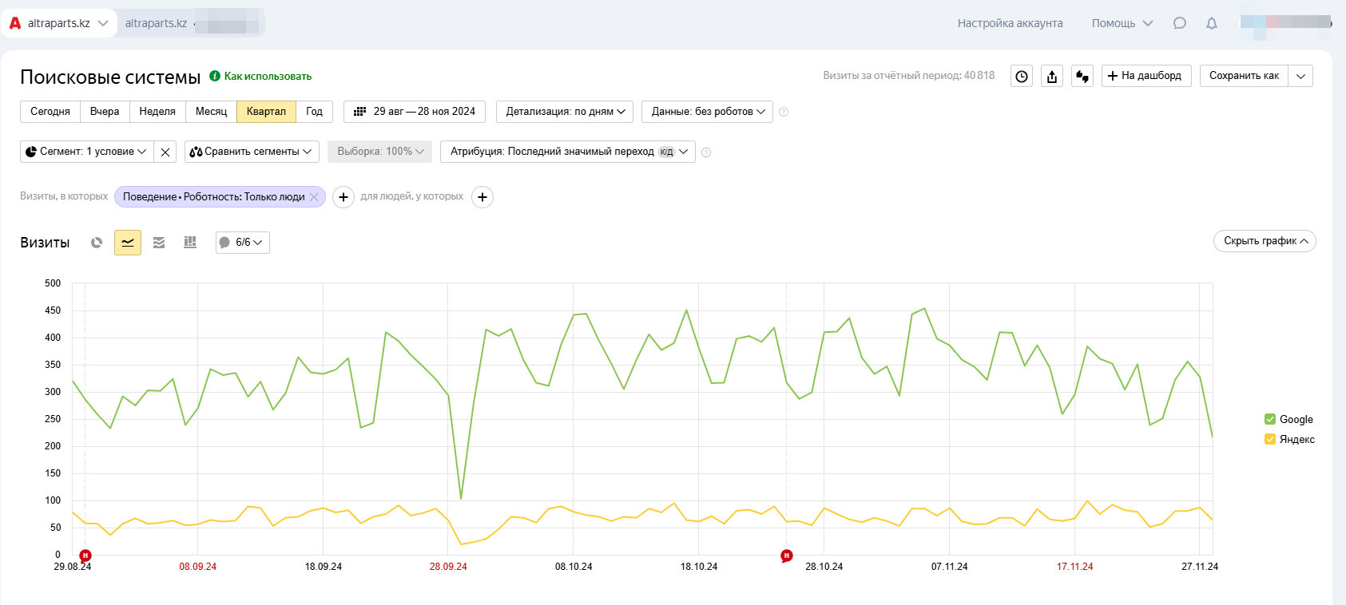Click 'Как использовать' help link

pyautogui.click(x=268, y=76)
